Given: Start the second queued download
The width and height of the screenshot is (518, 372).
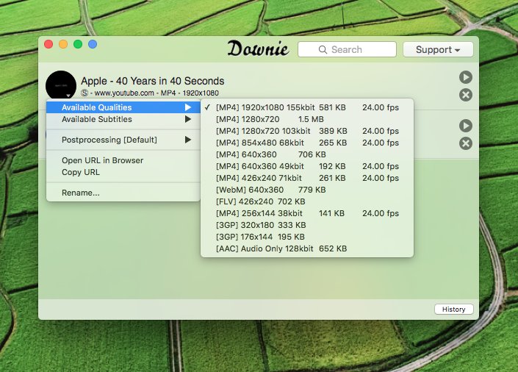Looking at the screenshot, I should pos(466,126).
